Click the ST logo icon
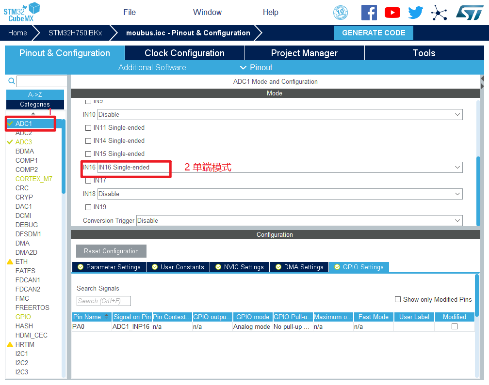Image resolution: width=489 pixels, height=385 pixels. click(469, 13)
